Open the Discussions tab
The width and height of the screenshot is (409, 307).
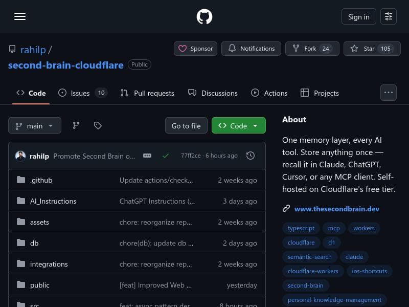point(213,93)
